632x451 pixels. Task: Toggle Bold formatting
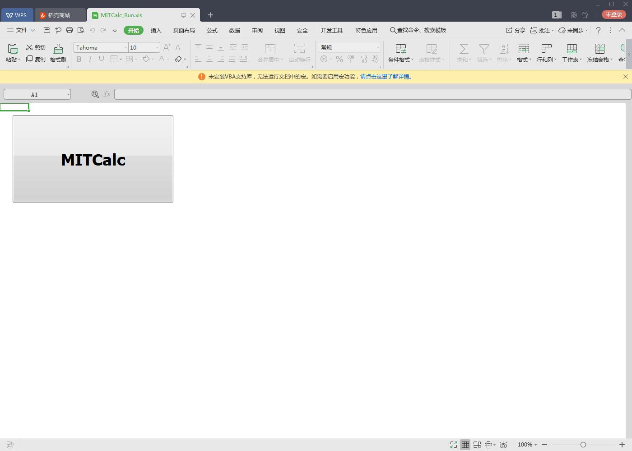click(x=79, y=59)
